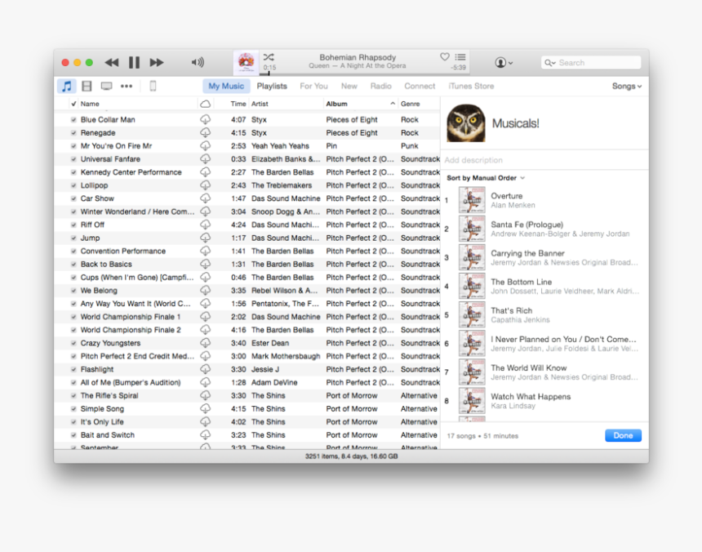Open the TV Shows section icon
Viewport: 702px width, 552px height.
point(106,86)
